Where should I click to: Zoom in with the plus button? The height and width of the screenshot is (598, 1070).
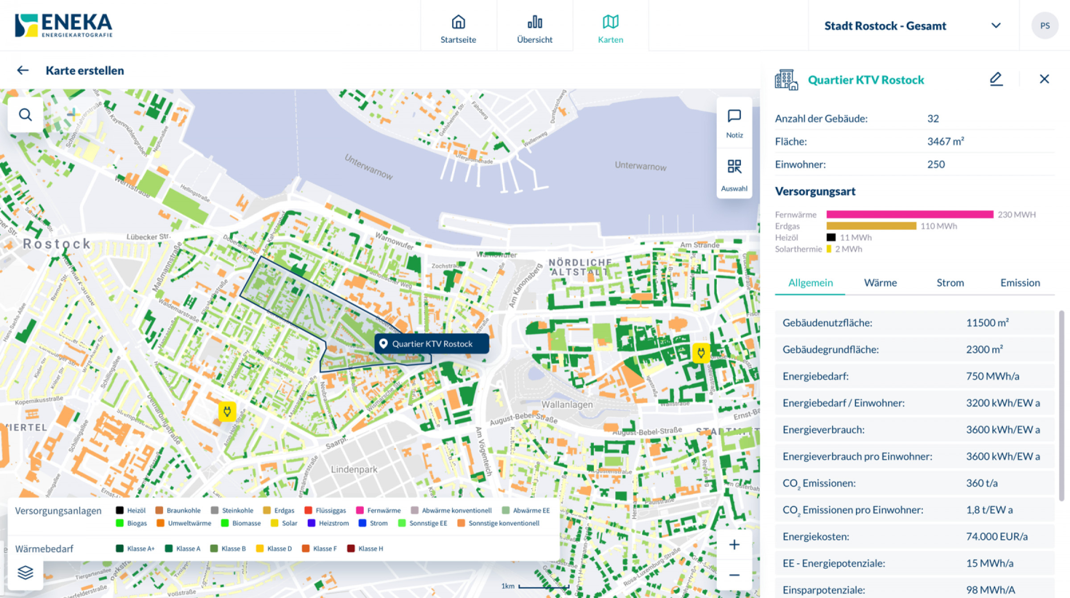pyautogui.click(x=734, y=545)
